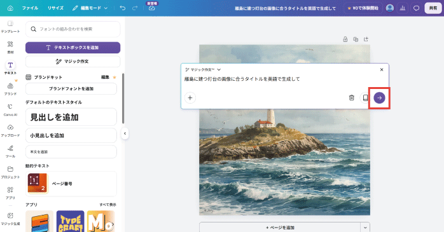
Task: Add a subheading with 小見出しを追加
Action: click(71, 135)
